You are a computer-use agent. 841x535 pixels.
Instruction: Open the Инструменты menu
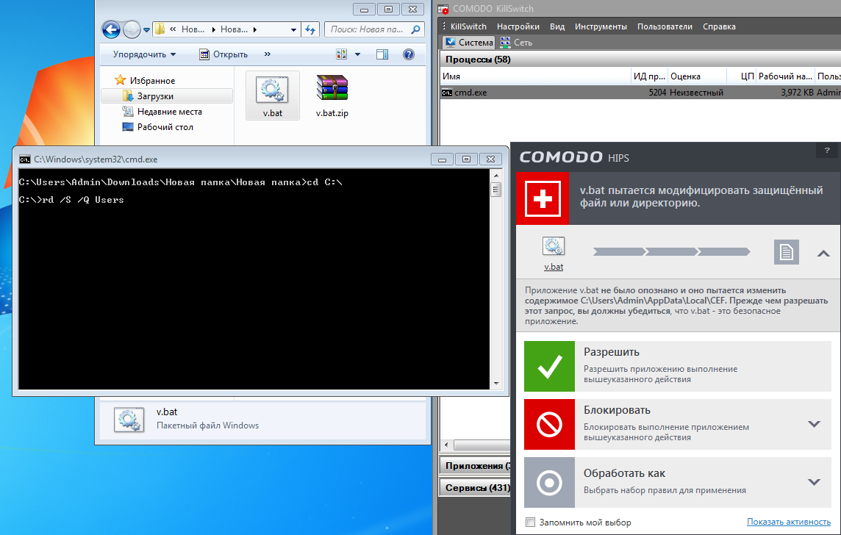(x=601, y=26)
